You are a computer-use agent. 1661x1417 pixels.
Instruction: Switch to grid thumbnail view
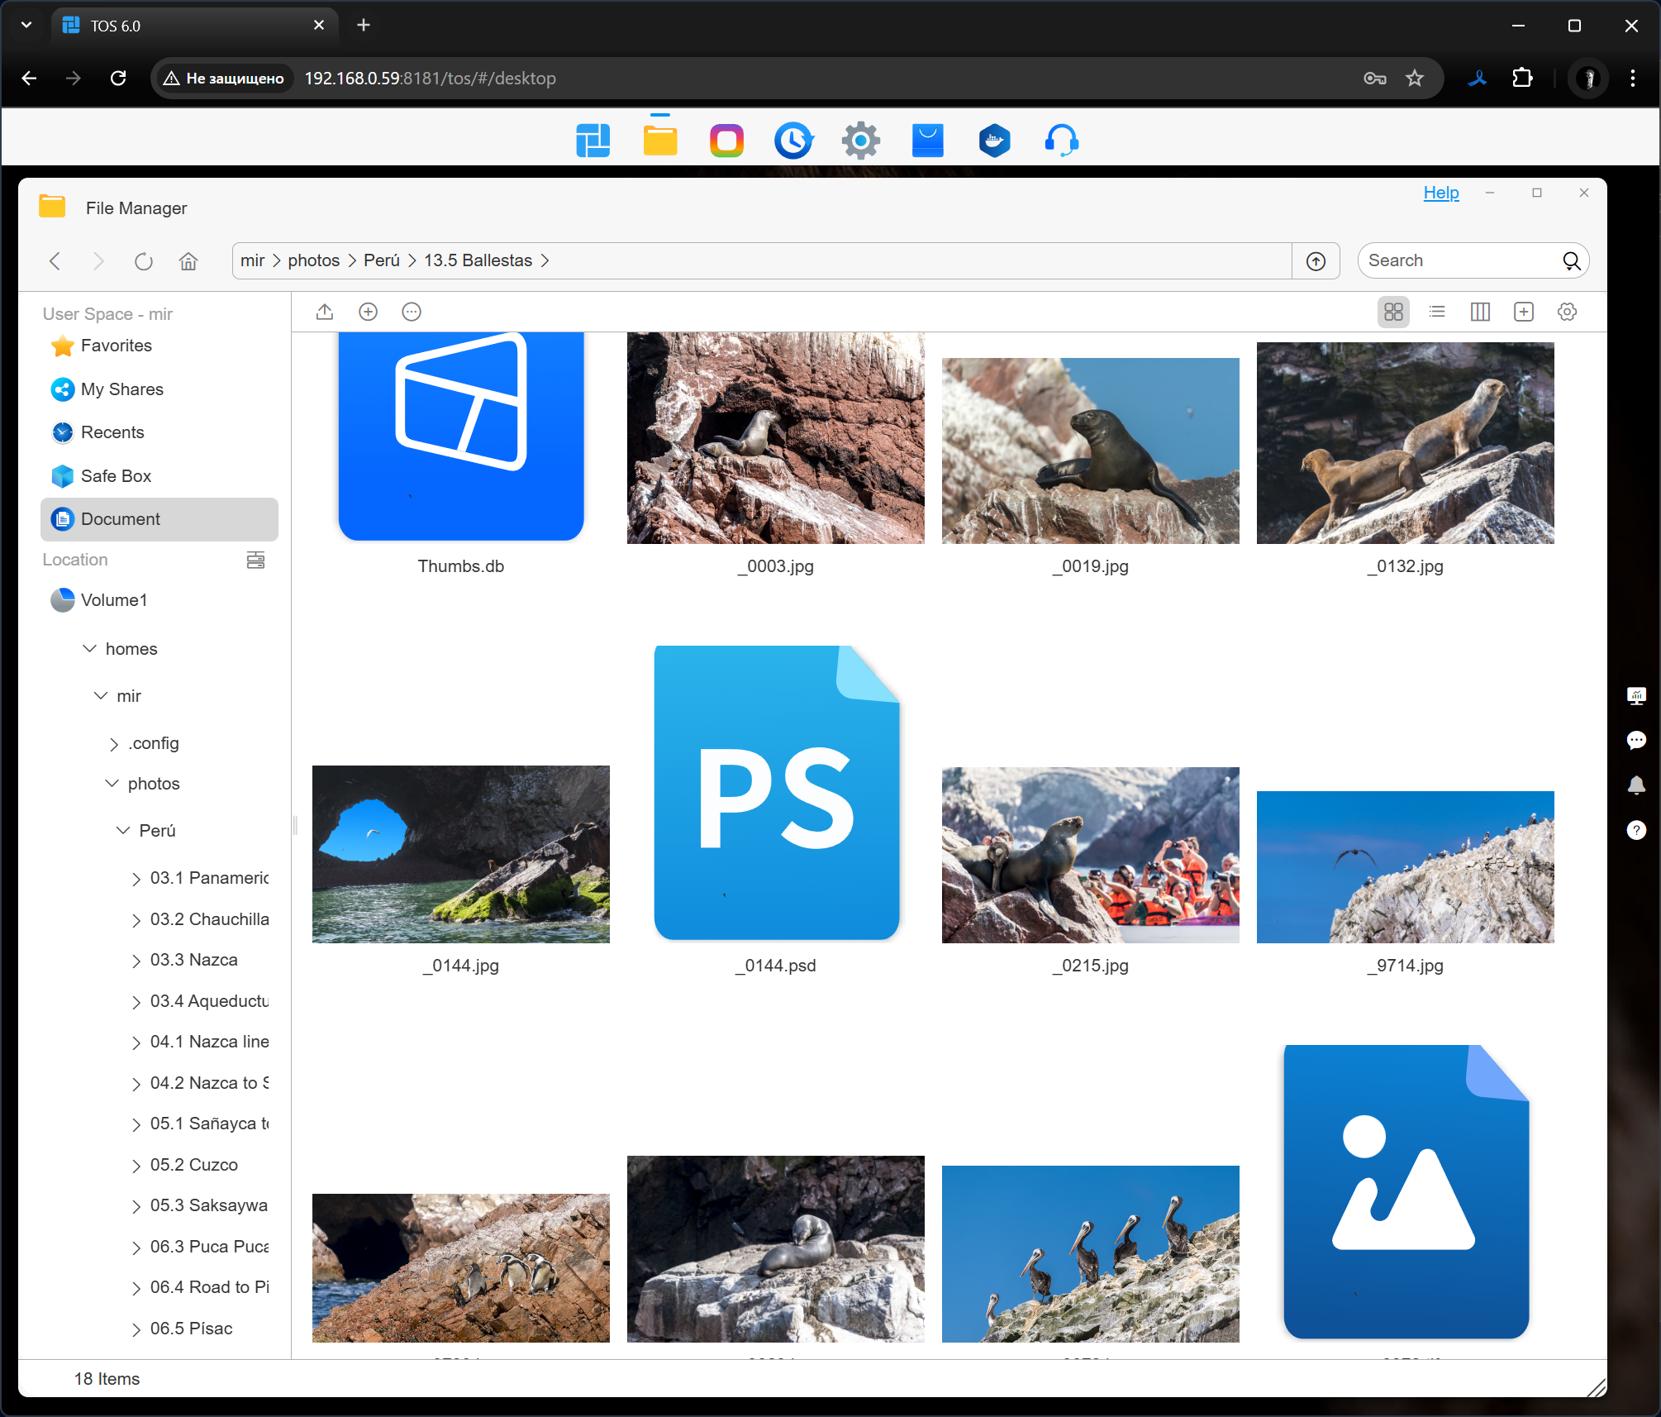pos(1393,312)
